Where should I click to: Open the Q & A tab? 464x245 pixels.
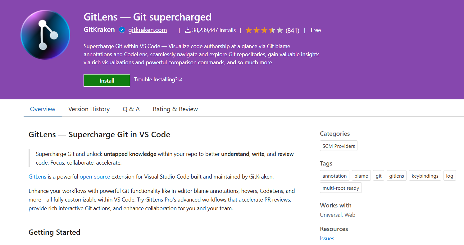tap(131, 109)
